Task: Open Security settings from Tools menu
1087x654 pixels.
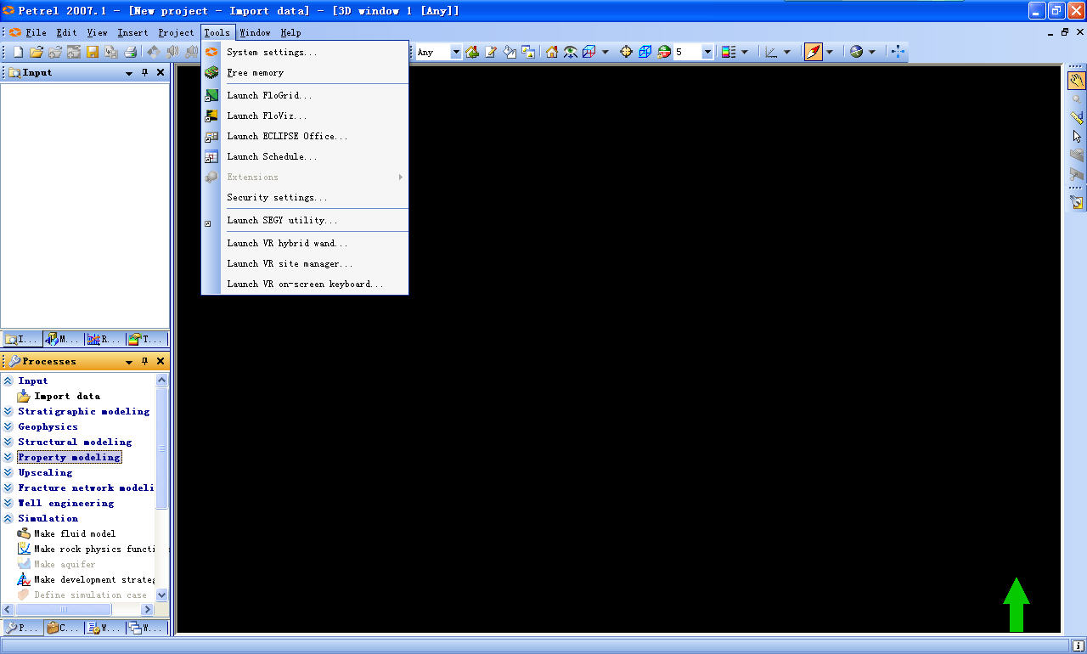Action: (305, 197)
